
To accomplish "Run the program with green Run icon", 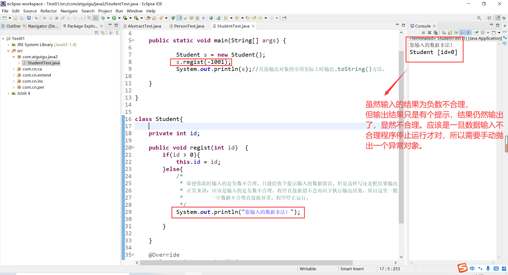I will (x=114, y=18).
